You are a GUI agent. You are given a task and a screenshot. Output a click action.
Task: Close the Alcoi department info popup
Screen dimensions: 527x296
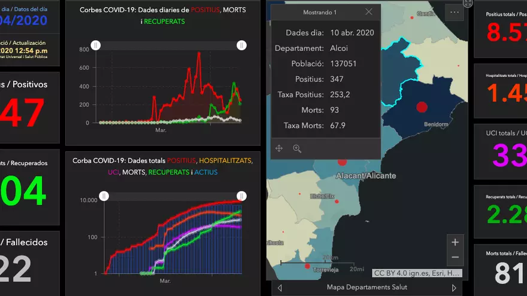(368, 12)
